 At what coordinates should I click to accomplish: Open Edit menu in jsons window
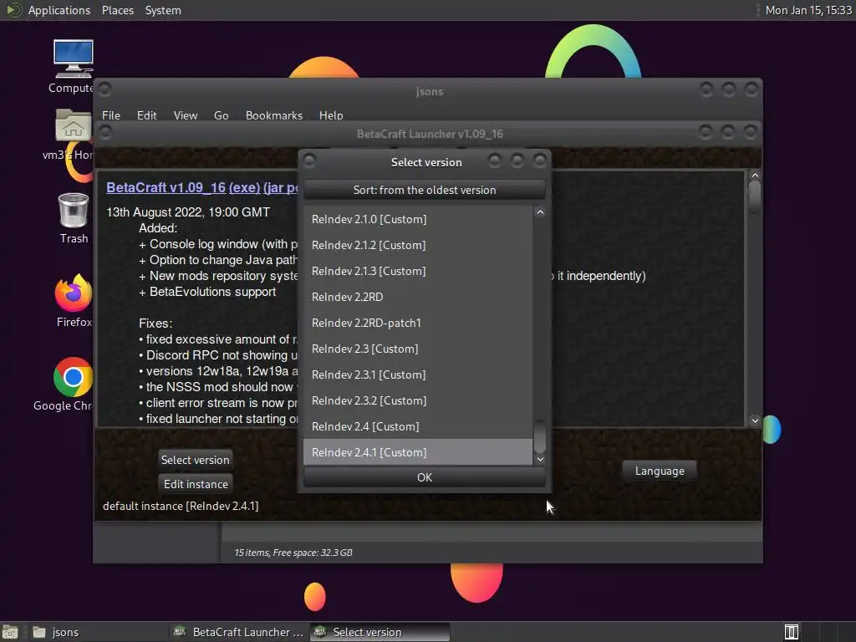click(x=146, y=115)
